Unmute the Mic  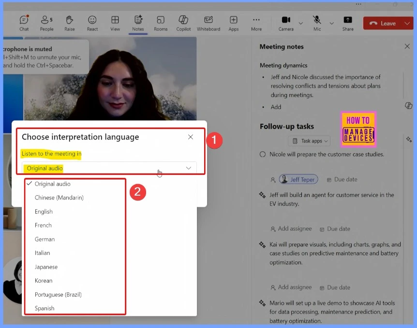click(x=317, y=23)
